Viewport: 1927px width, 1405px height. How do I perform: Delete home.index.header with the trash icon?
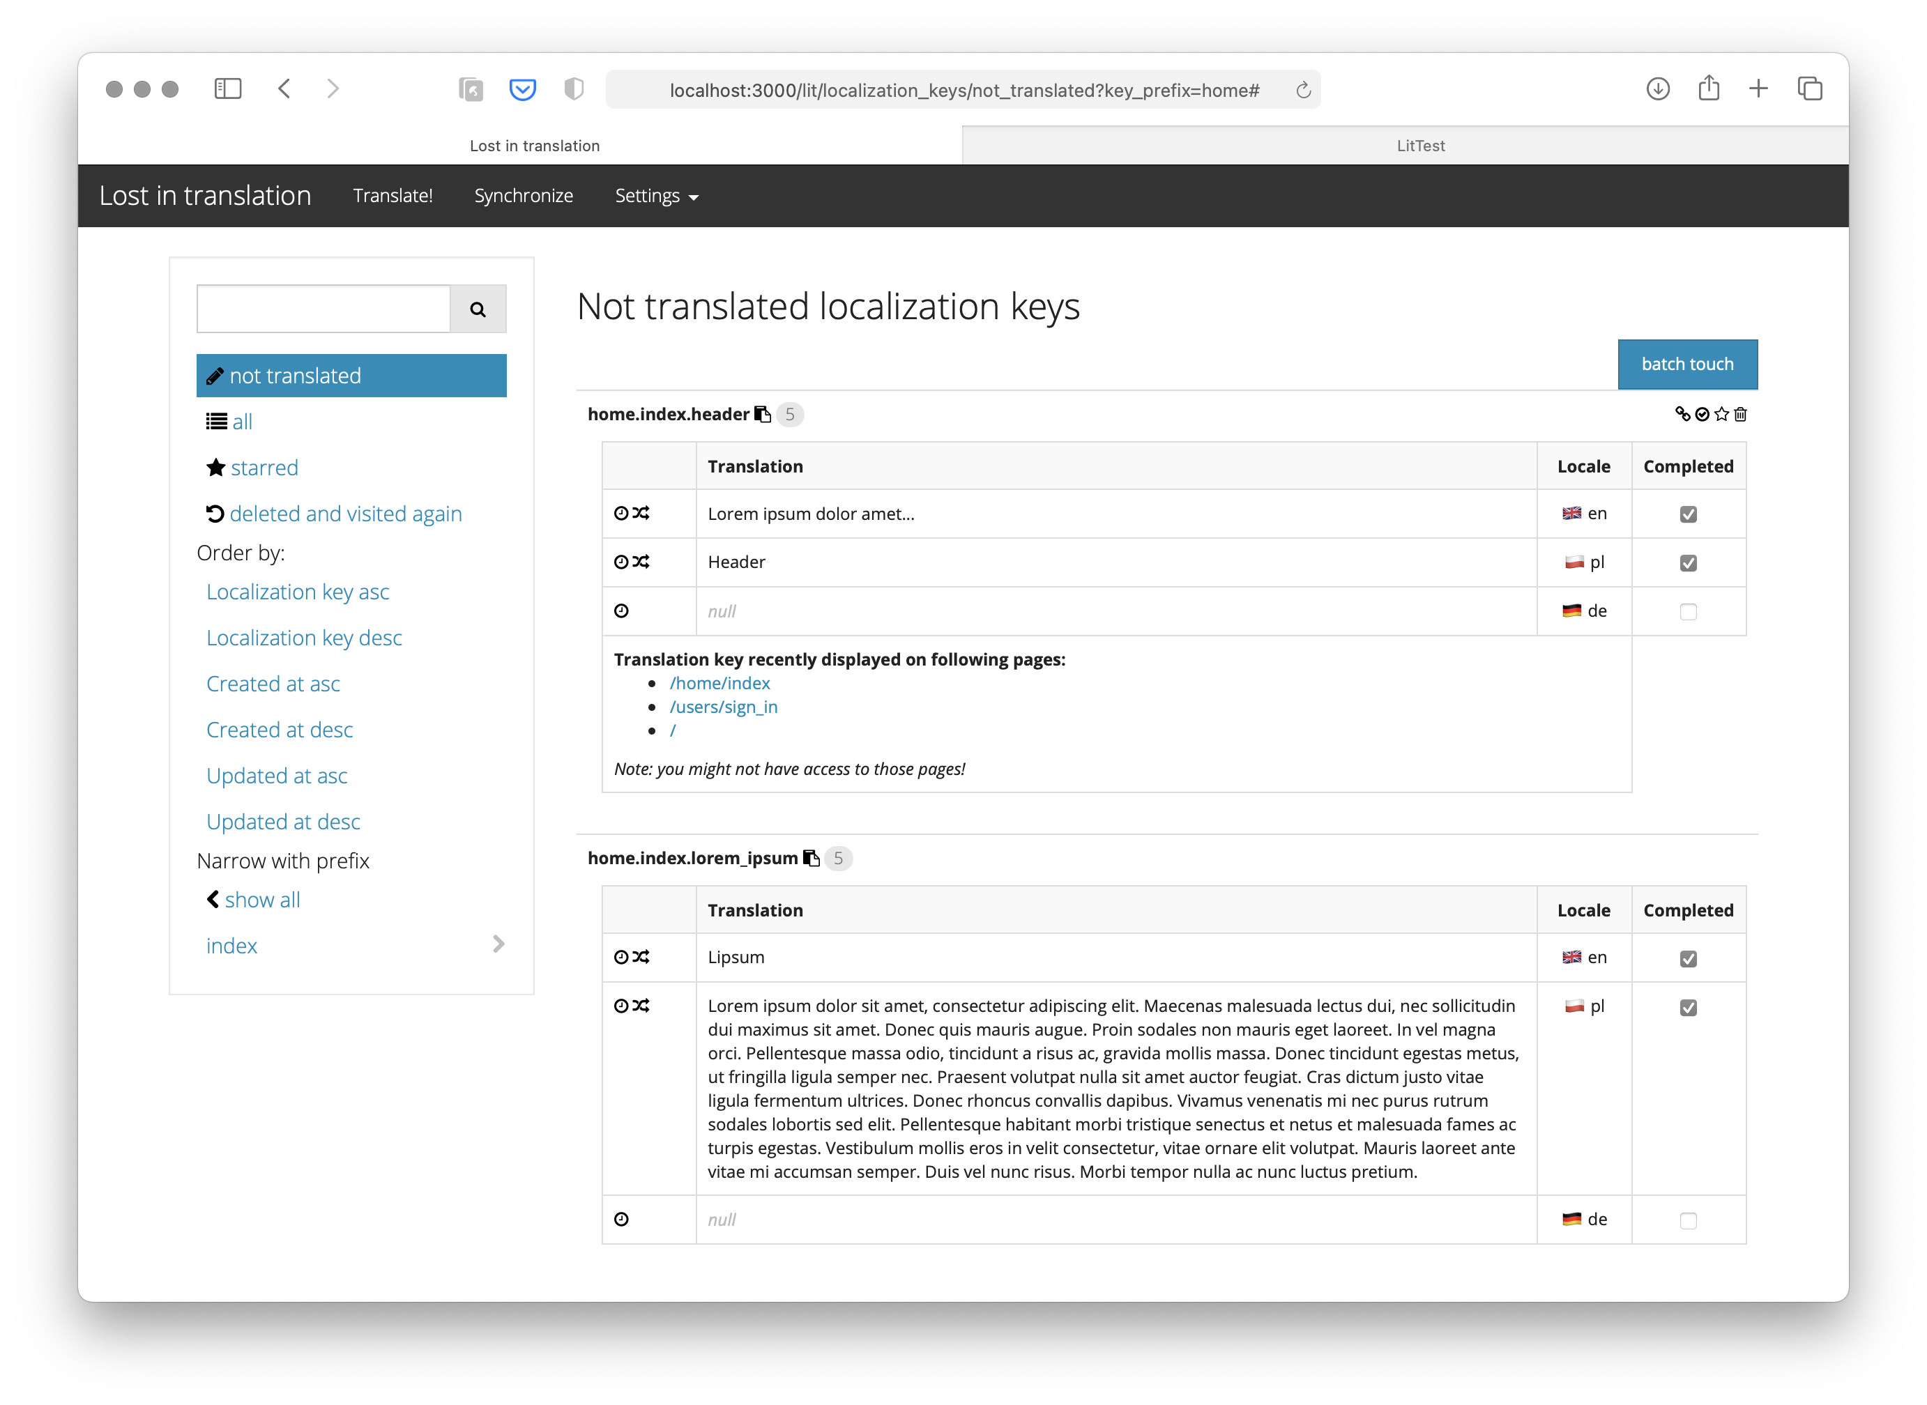(1741, 414)
